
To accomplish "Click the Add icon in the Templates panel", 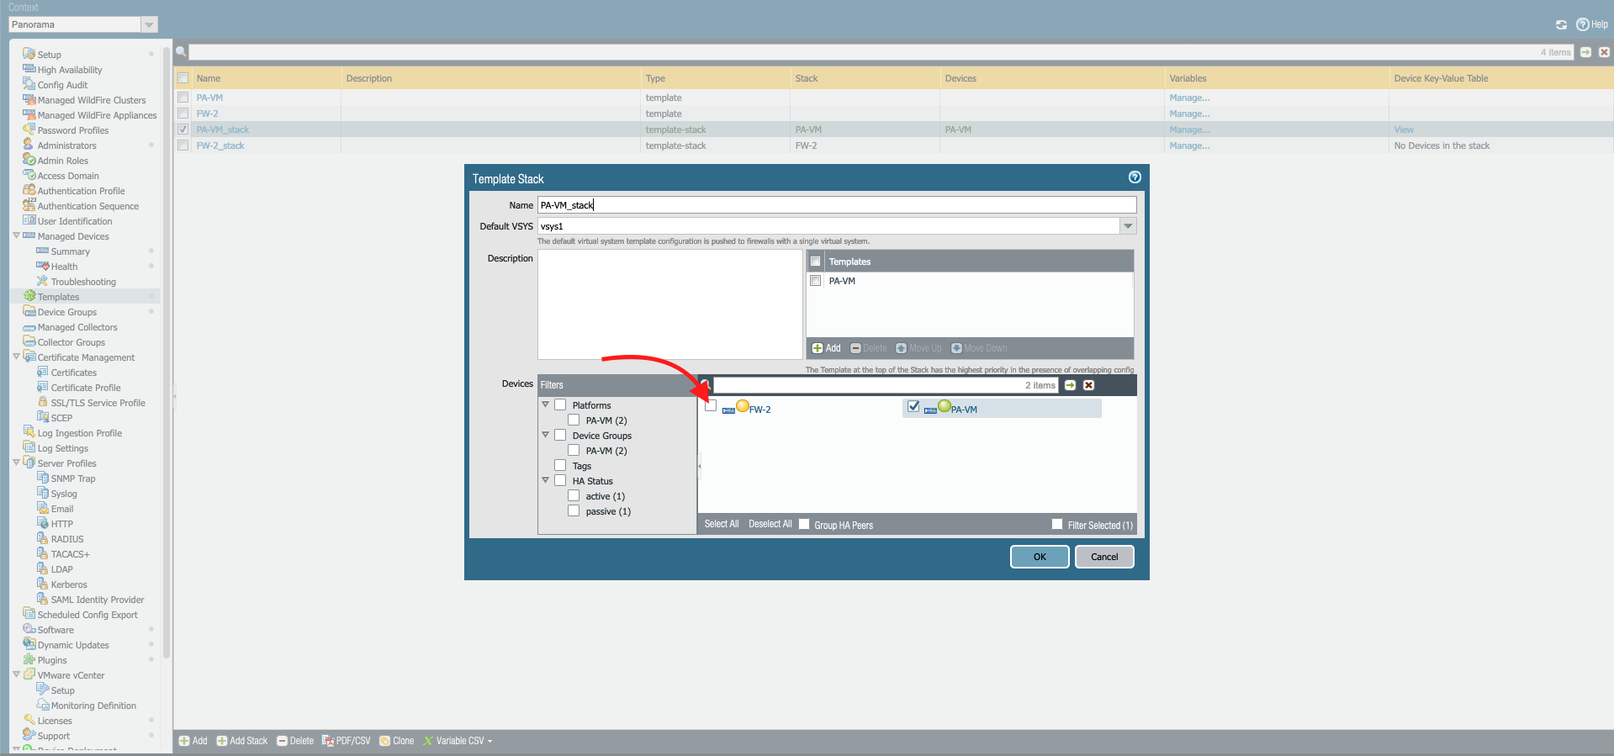I will click(x=818, y=348).
